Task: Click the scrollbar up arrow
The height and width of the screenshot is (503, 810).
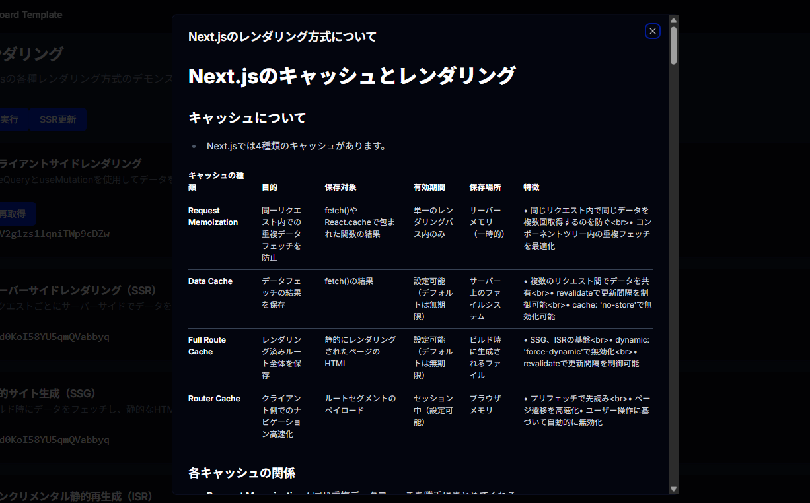Action: pos(673,20)
